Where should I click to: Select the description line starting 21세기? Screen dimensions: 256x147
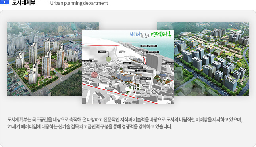point(90,127)
